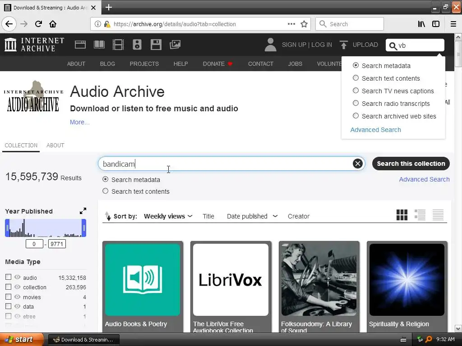Screen dimensions: 462x346
Task: Clear the bandicam search field
Action: coord(358,164)
